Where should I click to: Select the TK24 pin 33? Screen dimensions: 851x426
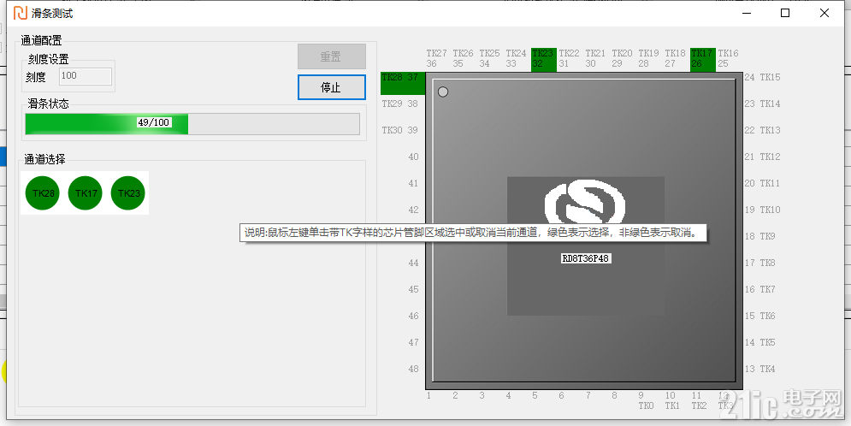(517, 59)
